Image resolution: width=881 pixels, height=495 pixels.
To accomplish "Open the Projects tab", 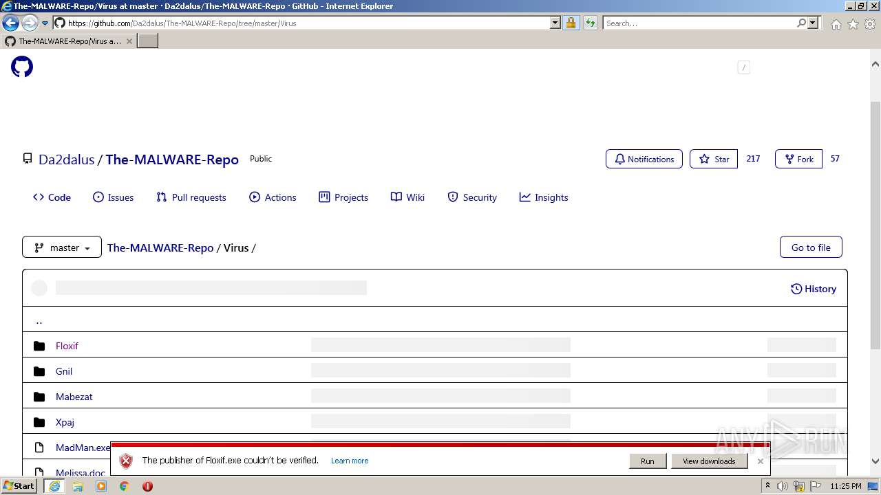I will (343, 197).
